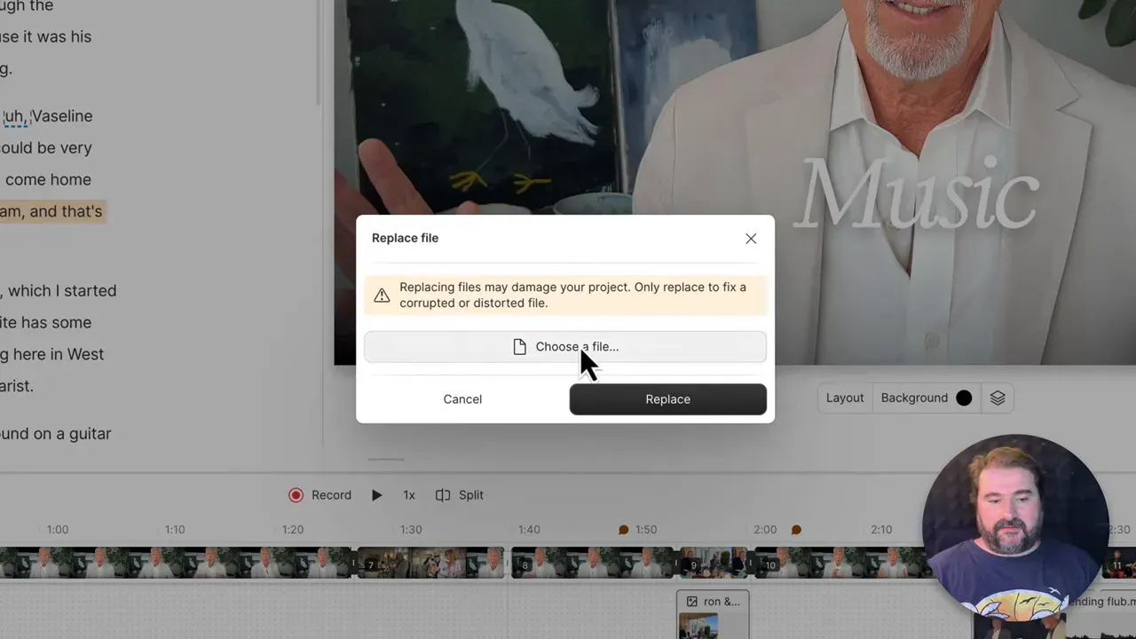Click the 2:10 mark on the timeline ruler
The height and width of the screenshot is (639, 1136).
coord(881,530)
